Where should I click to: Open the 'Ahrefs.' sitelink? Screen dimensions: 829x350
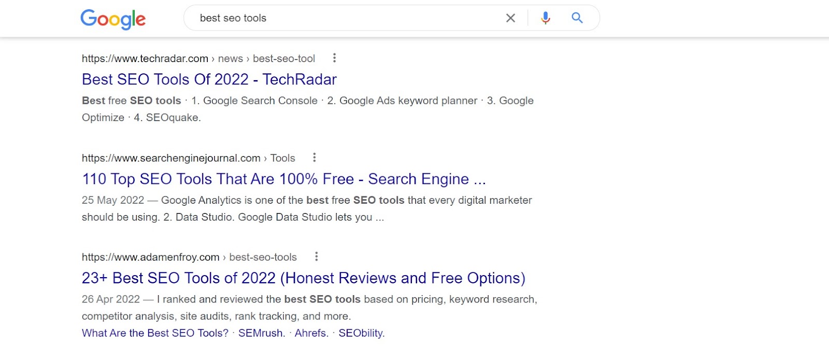tap(311, 333)
